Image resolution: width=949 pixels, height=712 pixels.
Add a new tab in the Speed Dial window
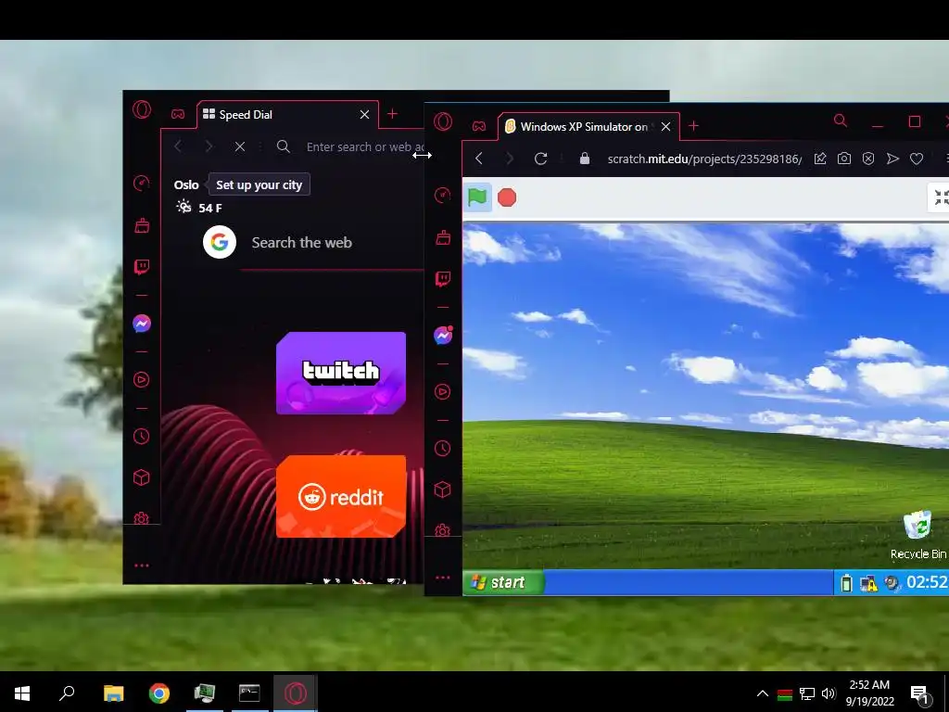pyautogui.click(x=392, y=114)
